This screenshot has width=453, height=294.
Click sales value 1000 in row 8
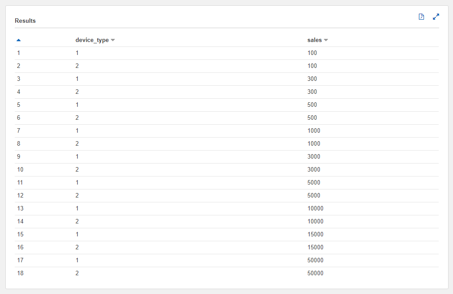pyautogui.click(x=314, y=144)
